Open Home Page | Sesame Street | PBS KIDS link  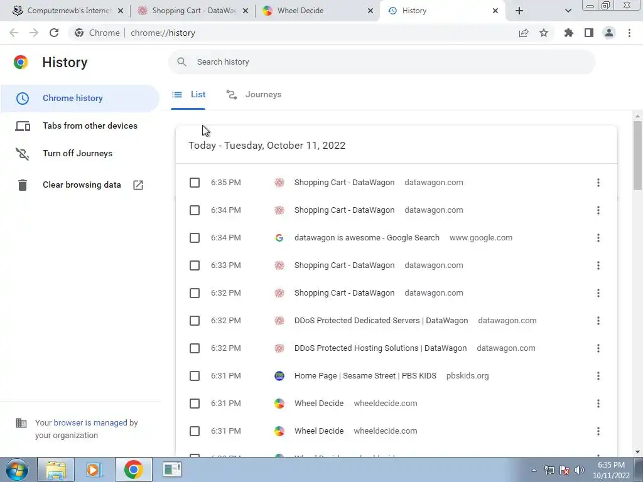click(x=365, y=376)
